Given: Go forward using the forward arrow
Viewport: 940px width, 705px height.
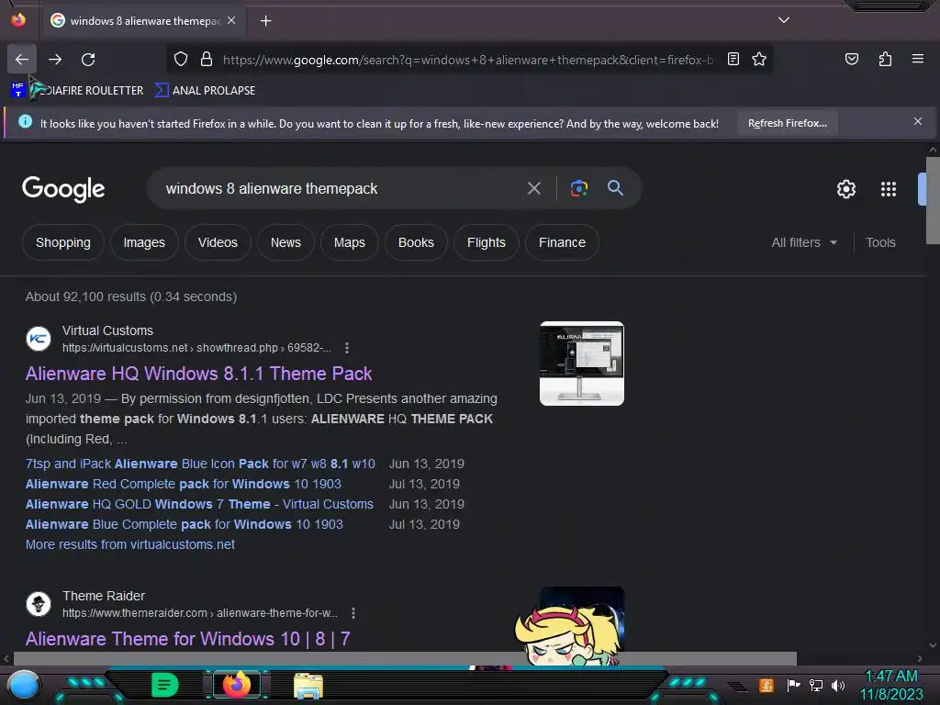Looking at the screenshot, I should point(55,60).
